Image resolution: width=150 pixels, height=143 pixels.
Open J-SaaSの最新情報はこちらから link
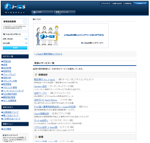tap(49, 54)
